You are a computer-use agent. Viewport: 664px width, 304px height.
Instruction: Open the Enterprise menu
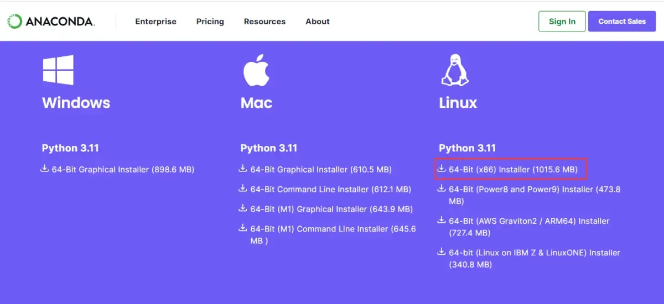[155, 22]
